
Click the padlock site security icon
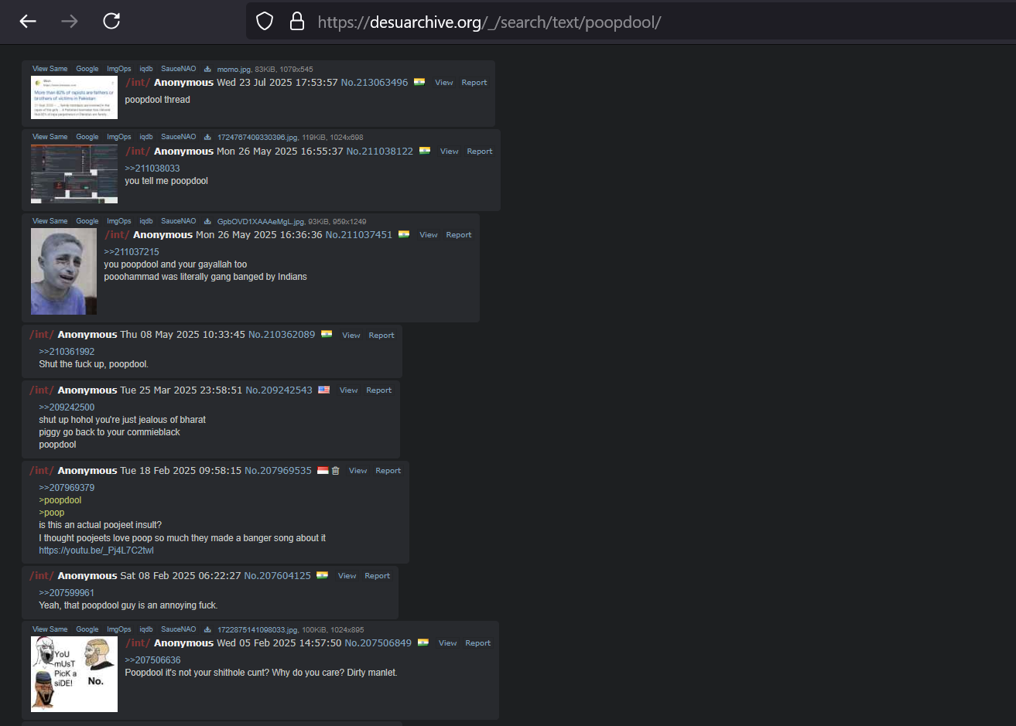296,21
